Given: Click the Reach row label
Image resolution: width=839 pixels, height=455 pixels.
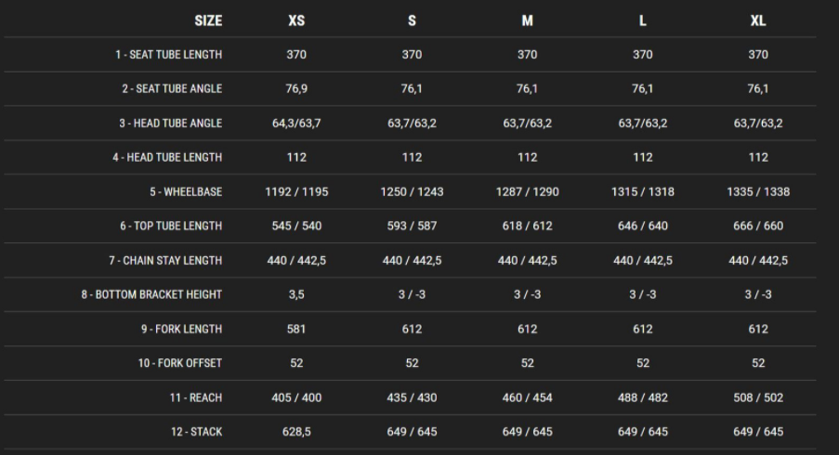Looking at the screenshot, I should point(195,397).
